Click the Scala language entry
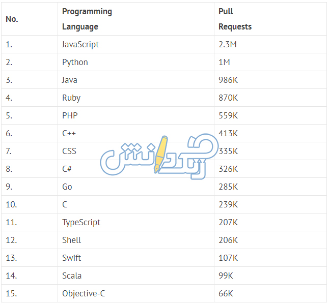The width and height of the screenshot is (329, 305). coord(72,276)
